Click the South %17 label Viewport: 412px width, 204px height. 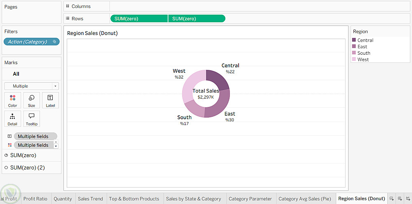pos(184,120)
